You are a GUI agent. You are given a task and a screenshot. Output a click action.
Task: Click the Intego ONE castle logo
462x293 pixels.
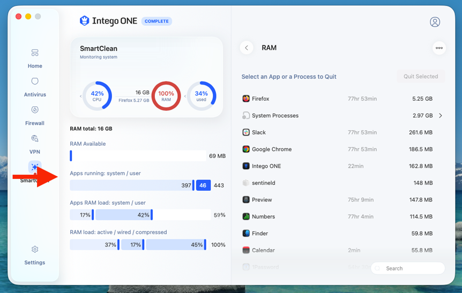pyautogui.click(x=85, y=21)
